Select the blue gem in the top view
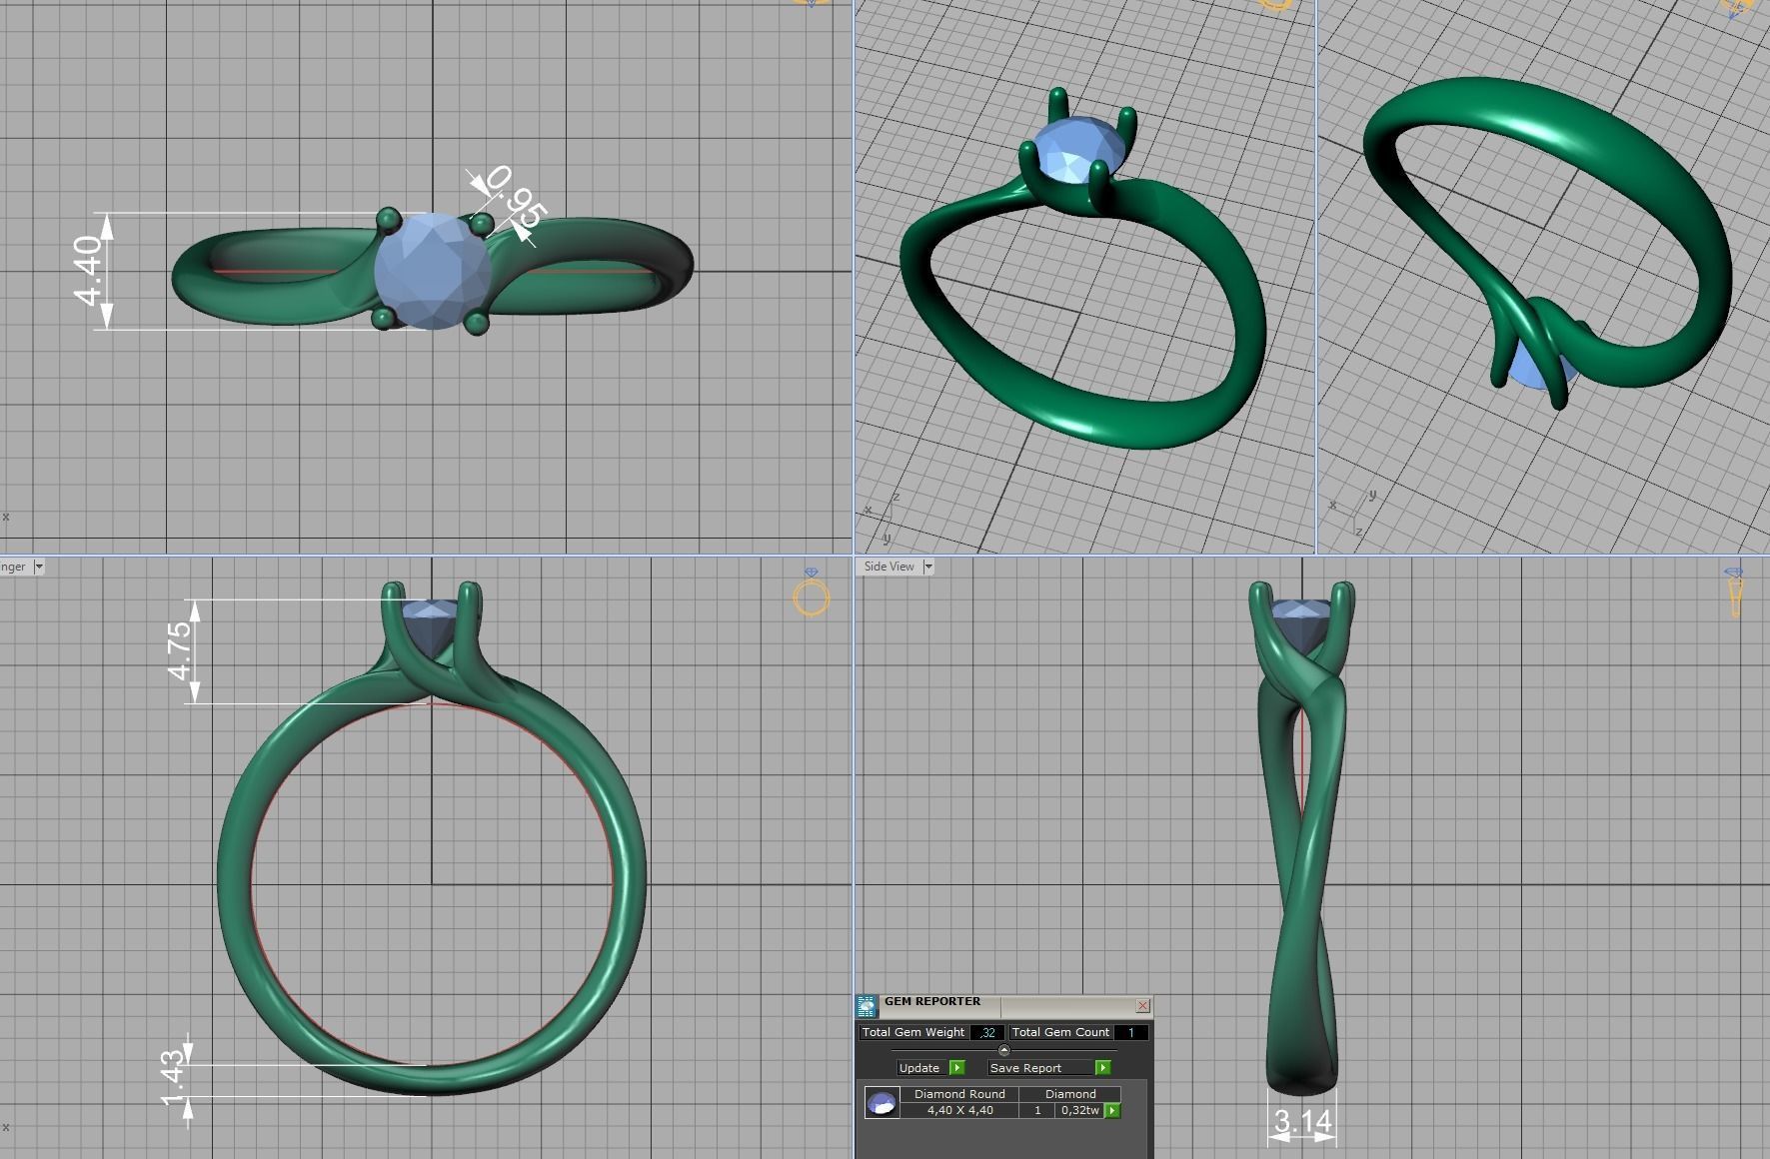 coord(433,270)
